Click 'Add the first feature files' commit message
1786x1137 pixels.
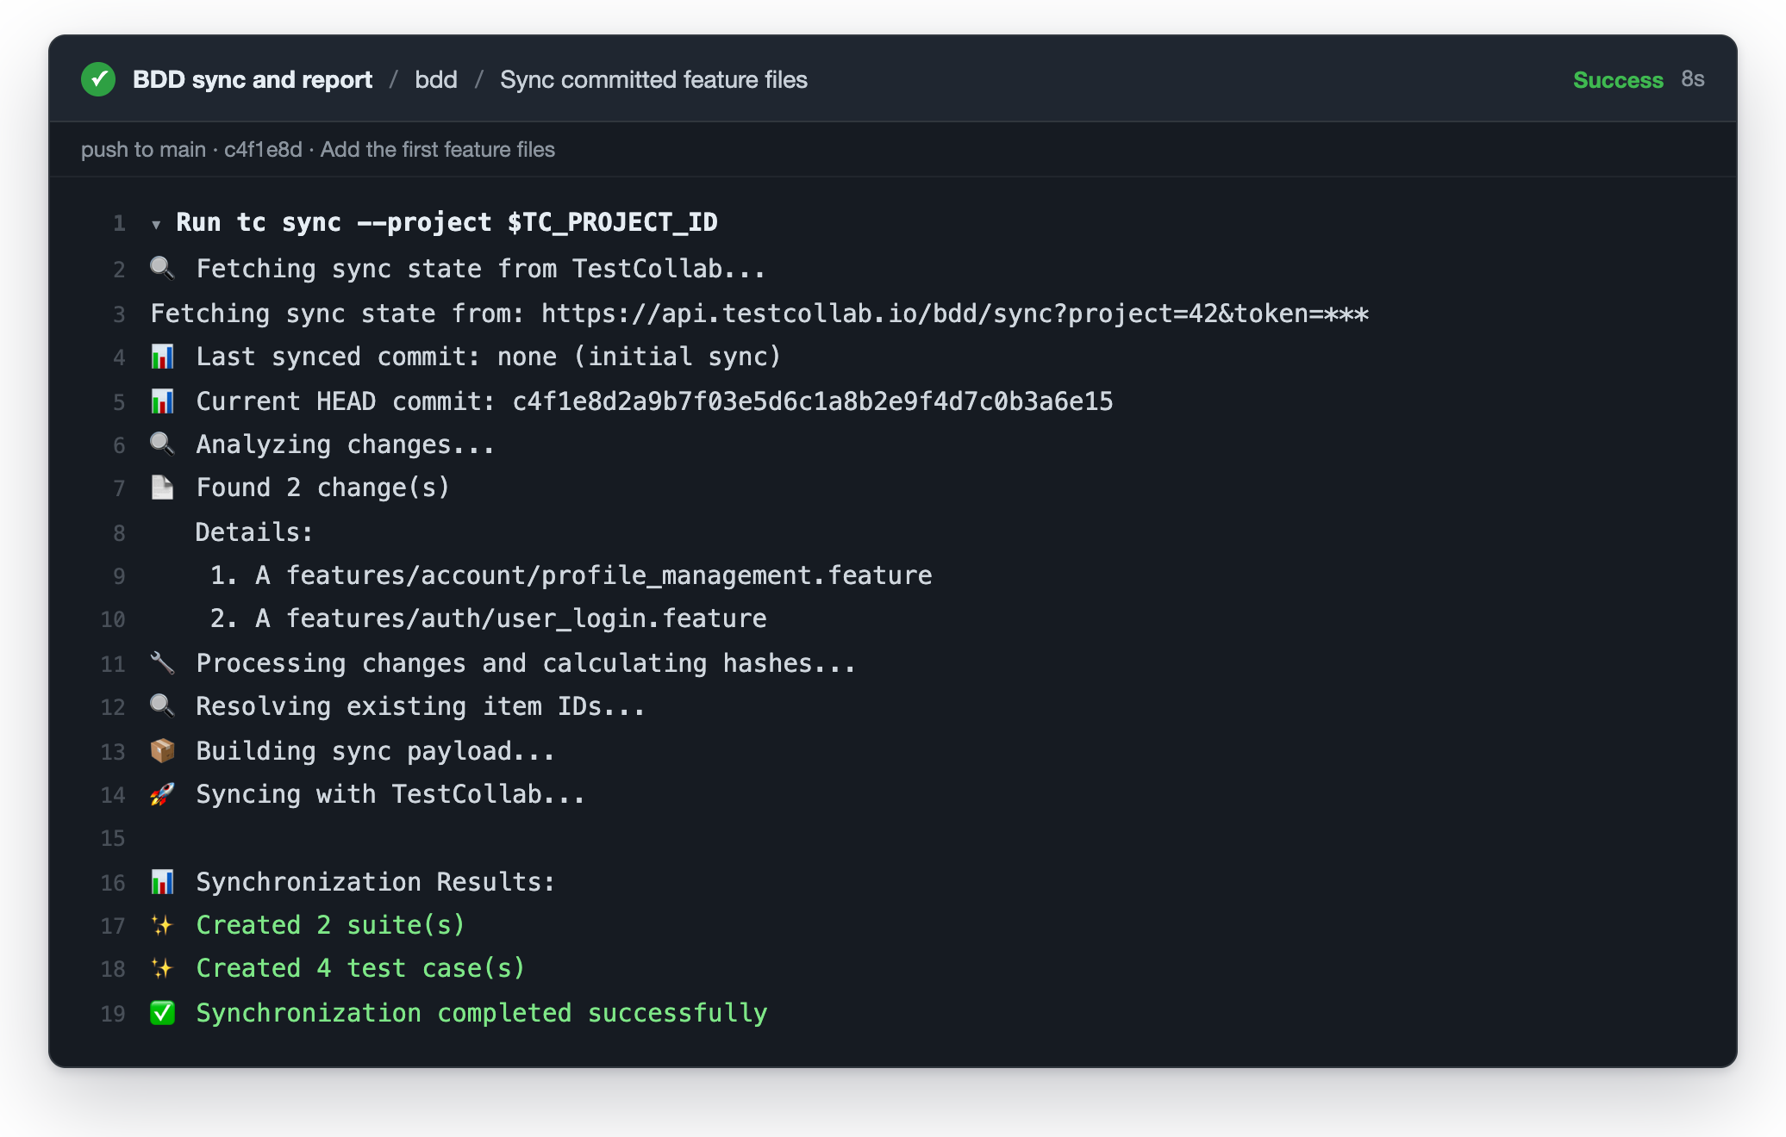click(x=438, y=149)
